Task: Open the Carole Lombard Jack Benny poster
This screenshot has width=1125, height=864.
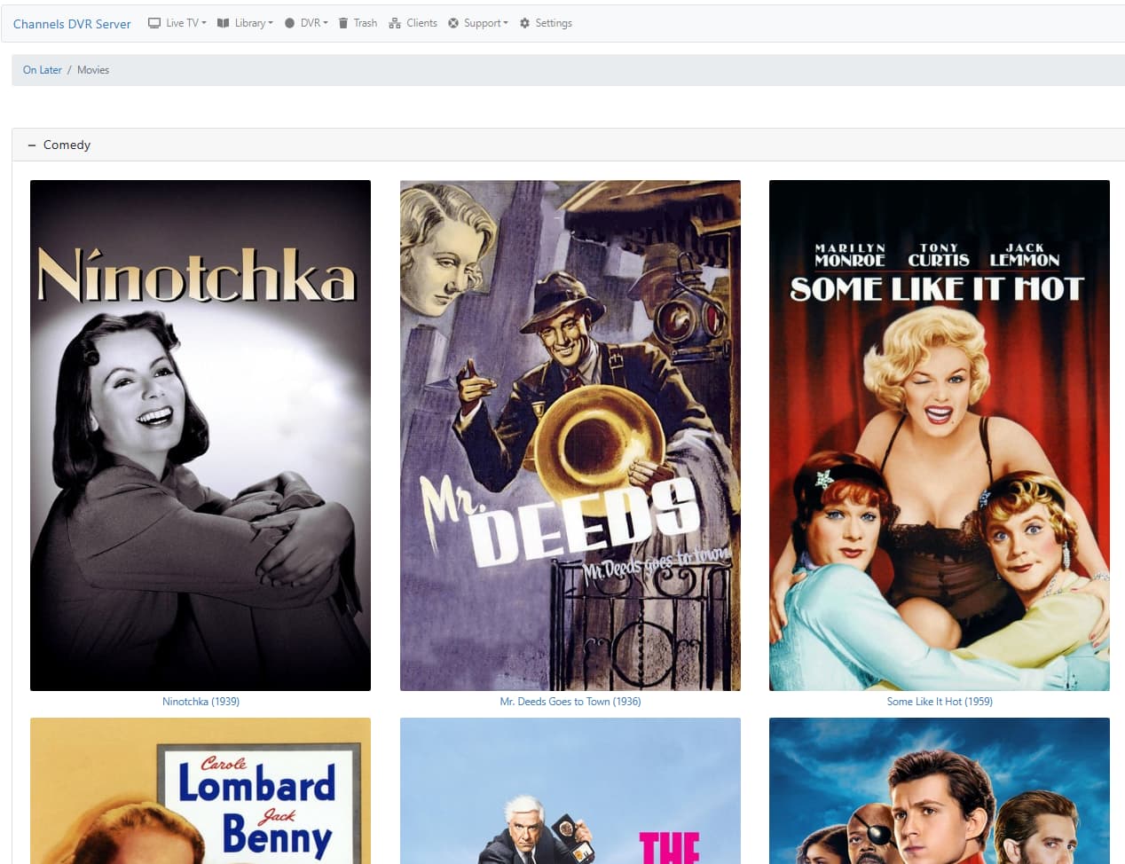Action: click(x=201, y=790)
